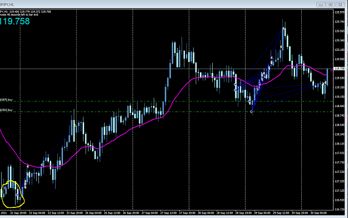The image size is (348, 218).
Task: Click the 120.360 price axis label
Action: [x=340, y=40]
